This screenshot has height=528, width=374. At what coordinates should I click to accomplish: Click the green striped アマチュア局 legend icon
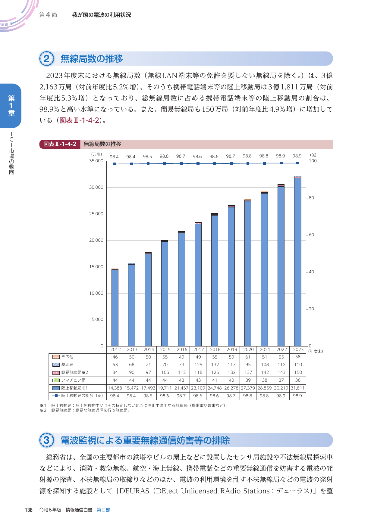[x=56, y=380]
